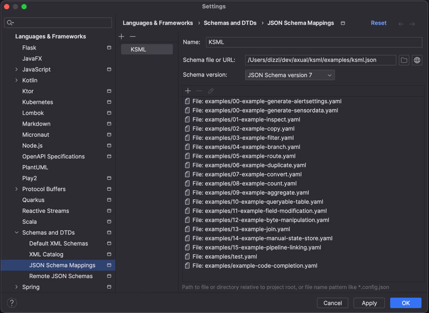Add a new schema mapping with plus icon

point(122,37)
